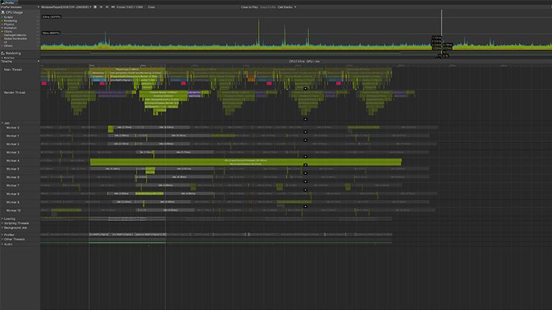Click the CPU Usage module icon

[x=3, y=12]
